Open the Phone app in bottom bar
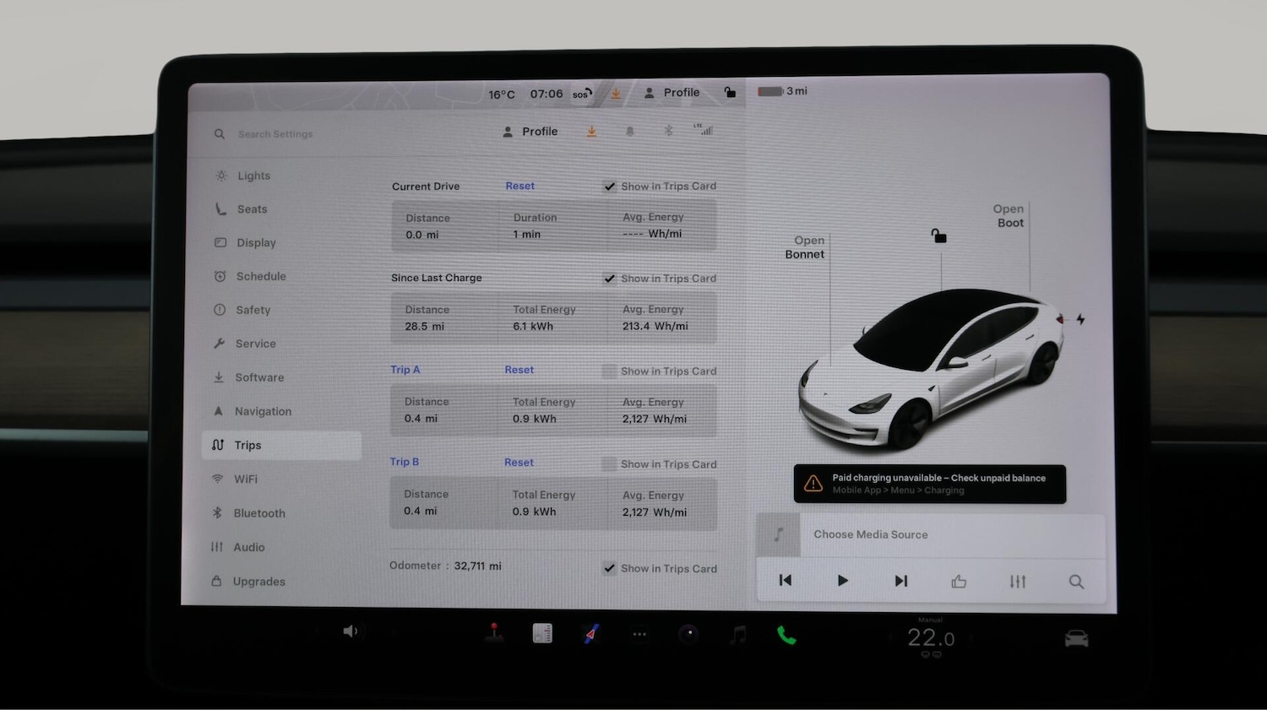1267x710 pixels. point(786,636)
